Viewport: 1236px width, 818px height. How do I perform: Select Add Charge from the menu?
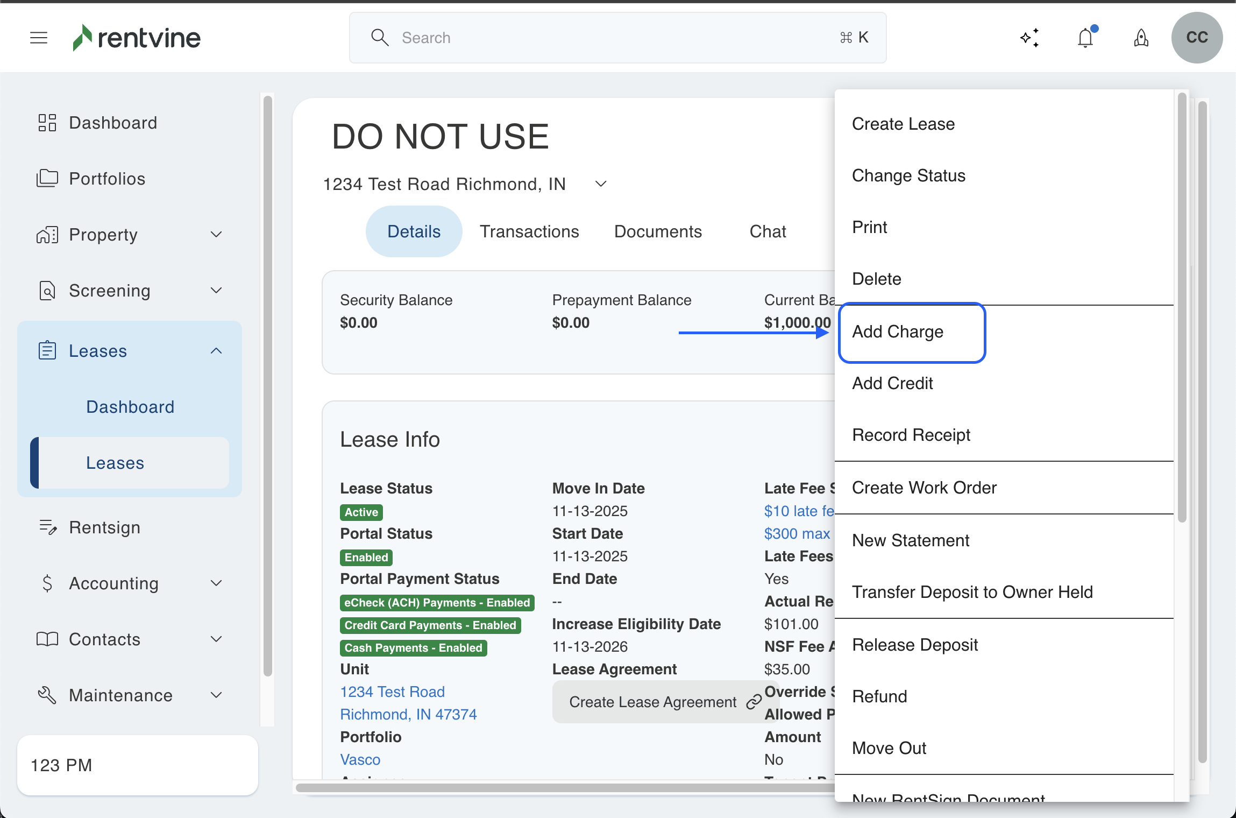pos(898,332)
